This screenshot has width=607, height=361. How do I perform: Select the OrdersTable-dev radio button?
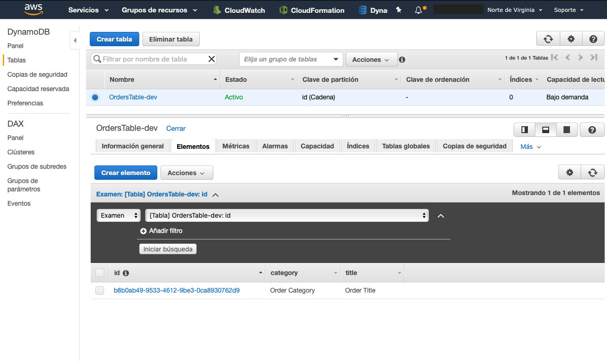95,97
